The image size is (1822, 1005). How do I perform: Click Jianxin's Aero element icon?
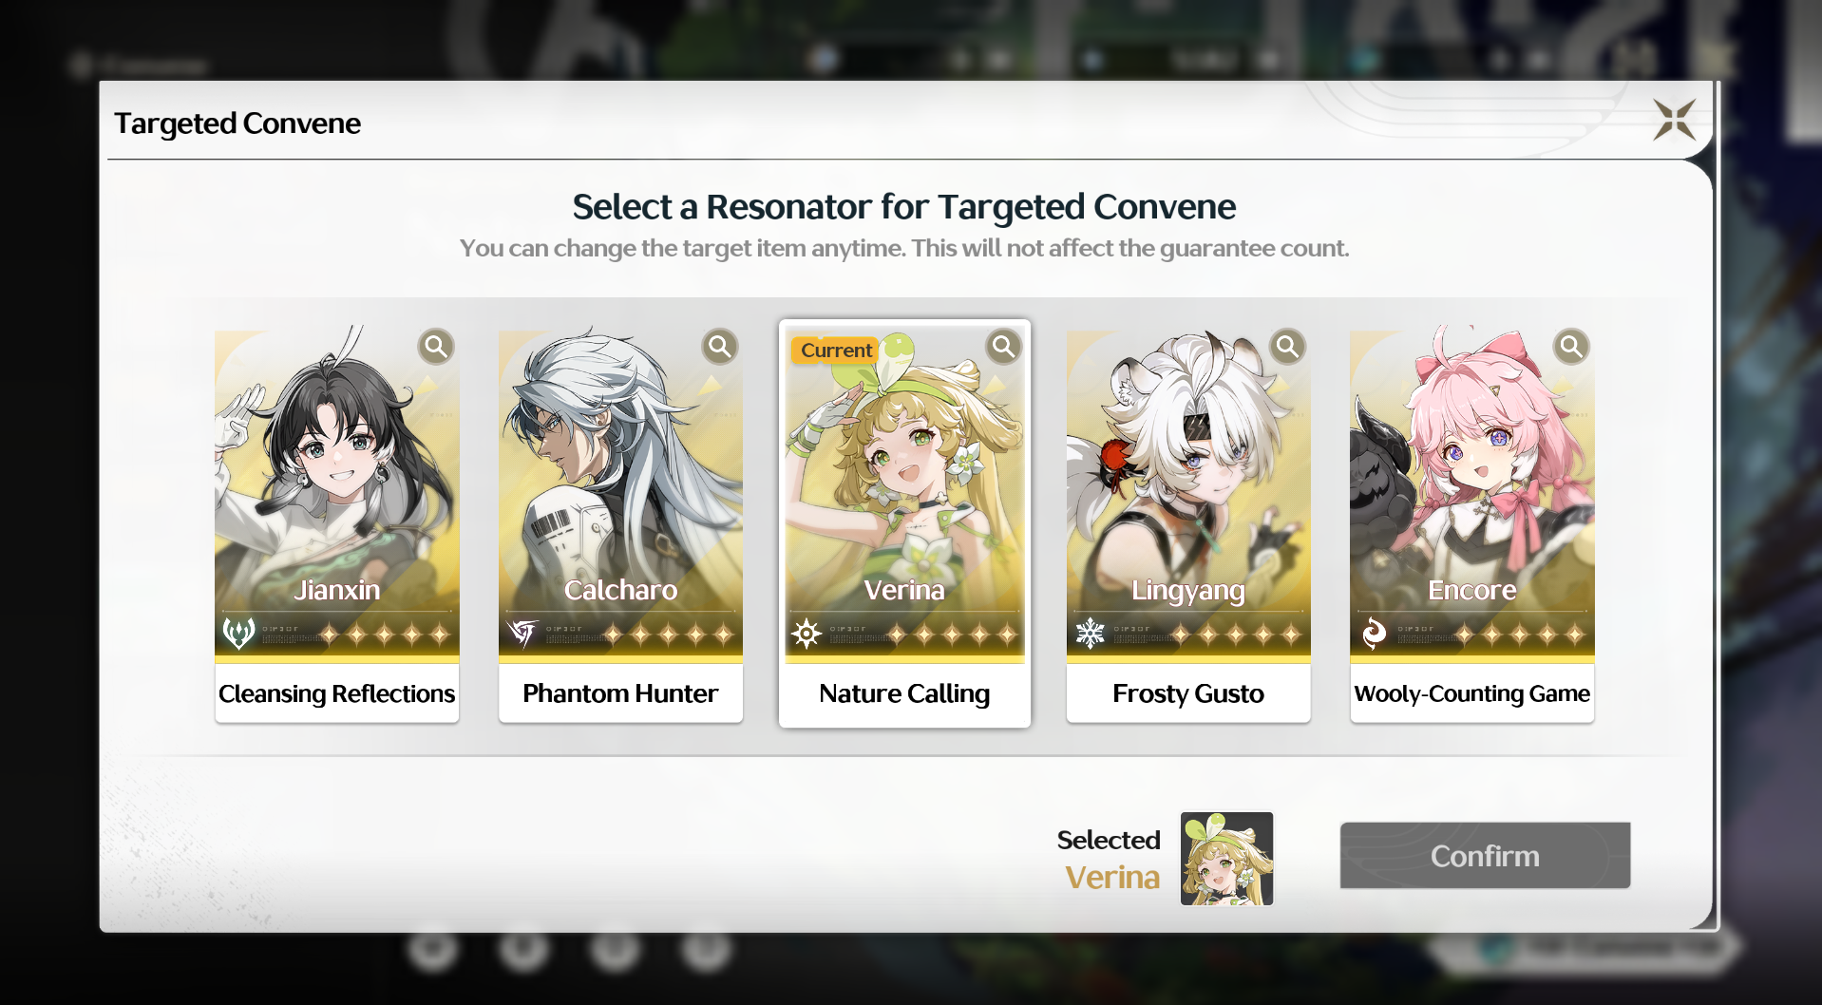(238, 633)
